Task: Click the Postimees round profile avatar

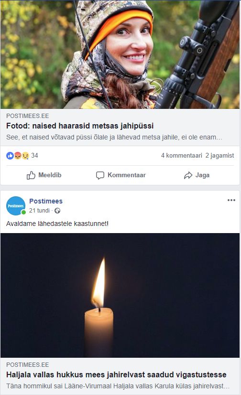Action: coord(16,206)
